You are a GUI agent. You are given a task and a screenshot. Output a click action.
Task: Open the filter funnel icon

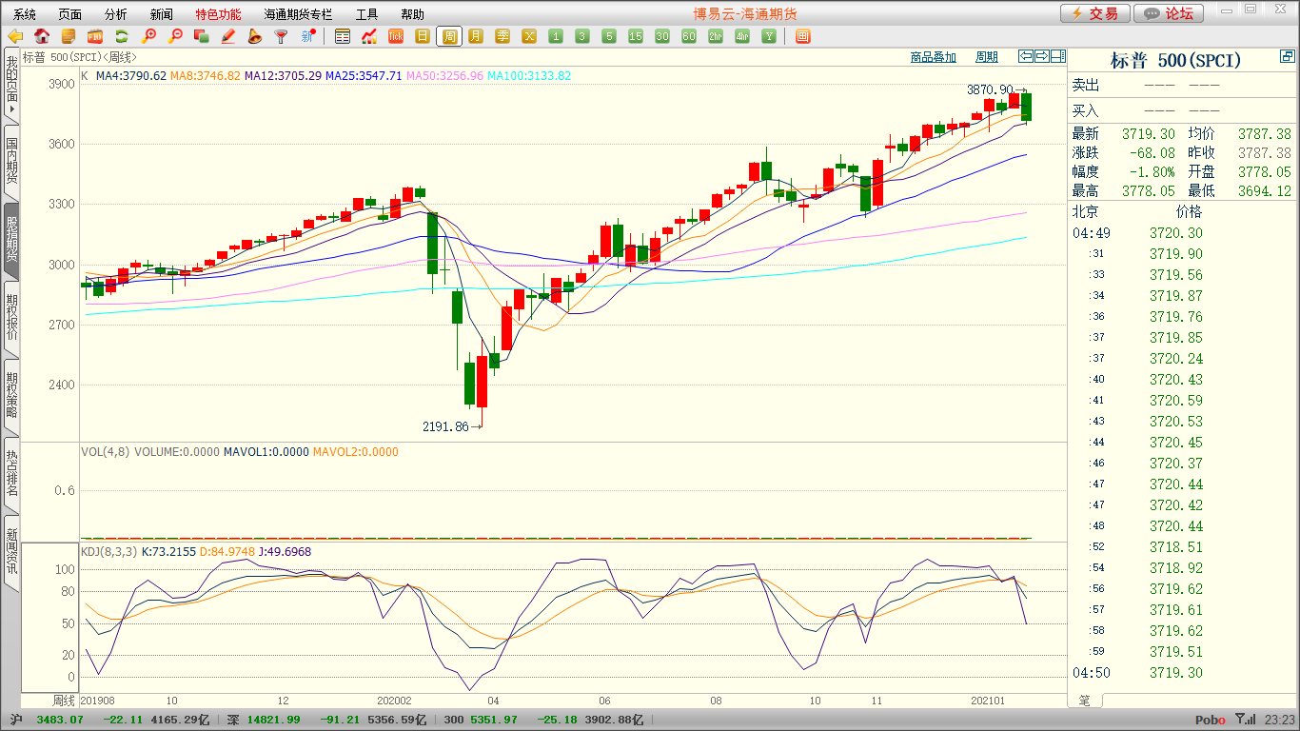pos(281,36)
